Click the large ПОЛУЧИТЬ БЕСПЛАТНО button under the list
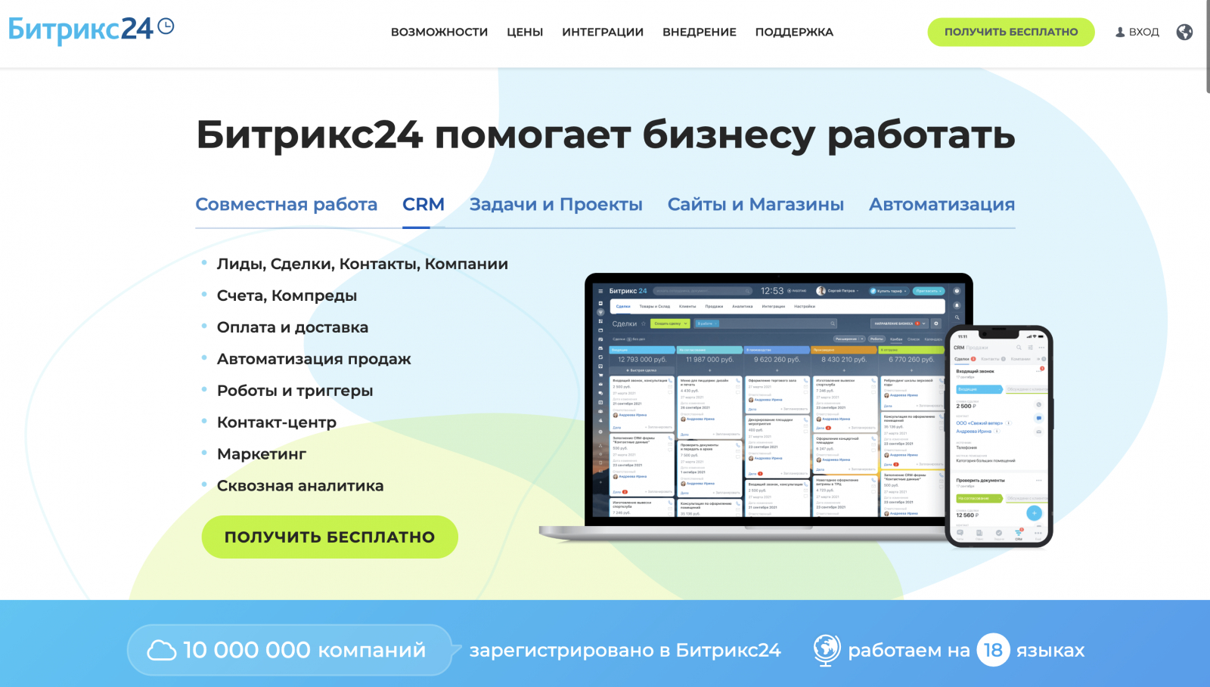 (x=330, y=537)
